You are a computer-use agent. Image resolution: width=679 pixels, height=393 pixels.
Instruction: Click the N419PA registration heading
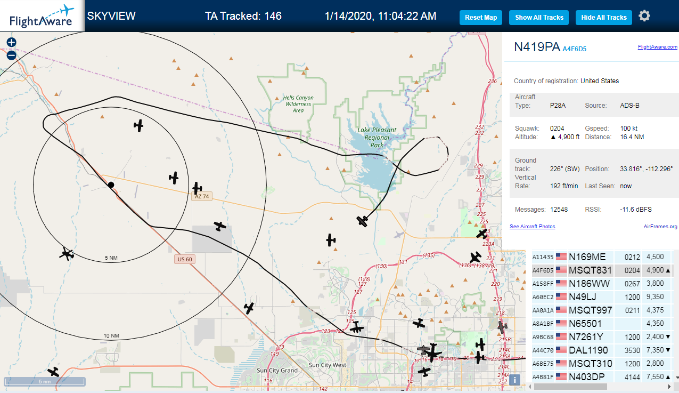537,47
